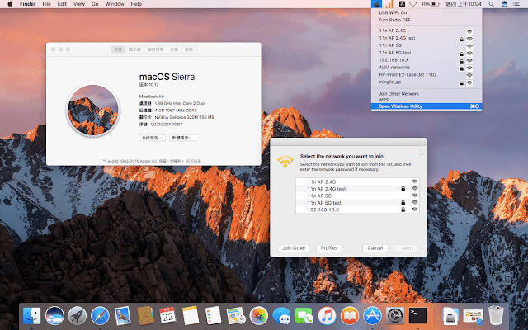Click the wireless utility menu bar icon

click(x=377, y=4)
